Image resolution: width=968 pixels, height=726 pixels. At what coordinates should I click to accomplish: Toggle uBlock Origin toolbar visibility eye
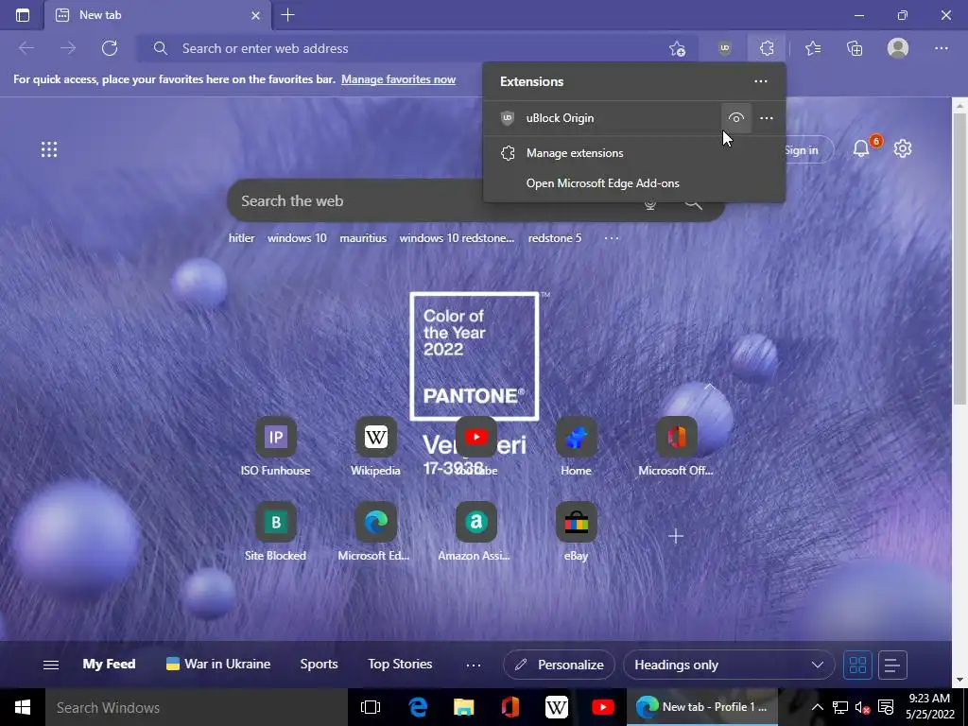coord(735,118)
